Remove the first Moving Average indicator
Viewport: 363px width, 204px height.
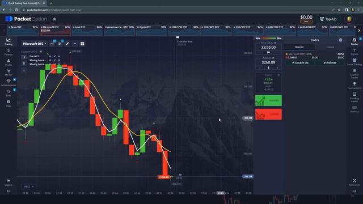[x=59, y=60]
